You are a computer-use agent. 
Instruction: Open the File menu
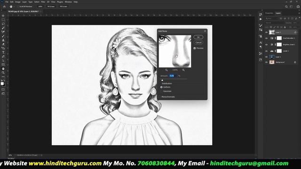(7, 2)
